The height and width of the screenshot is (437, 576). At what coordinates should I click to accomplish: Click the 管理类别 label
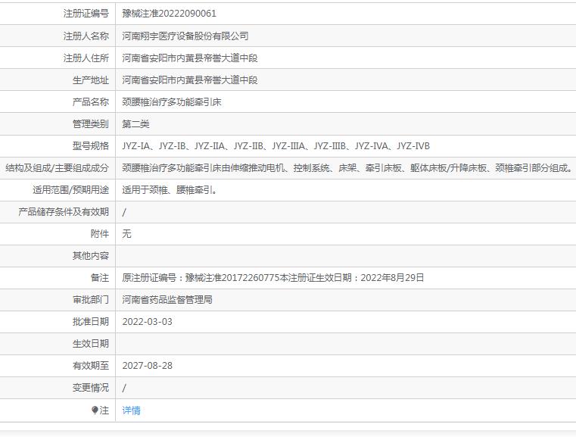pyautogui.click(x=90, y=124)
